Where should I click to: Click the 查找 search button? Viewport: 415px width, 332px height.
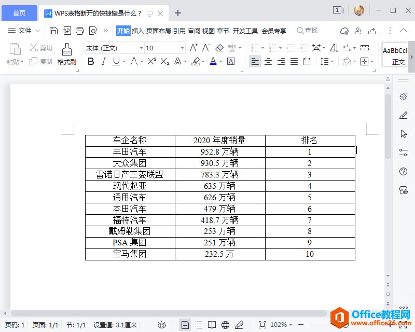pyautogui.click(x=307, y=31)
